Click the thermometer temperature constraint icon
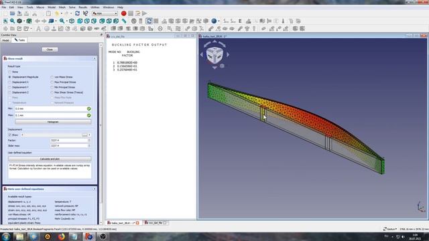This screenshot has height=241, width=429. 283,21
